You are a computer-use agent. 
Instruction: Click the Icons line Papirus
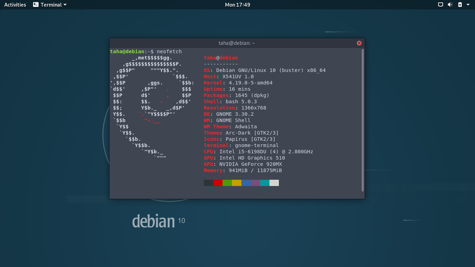240,139
